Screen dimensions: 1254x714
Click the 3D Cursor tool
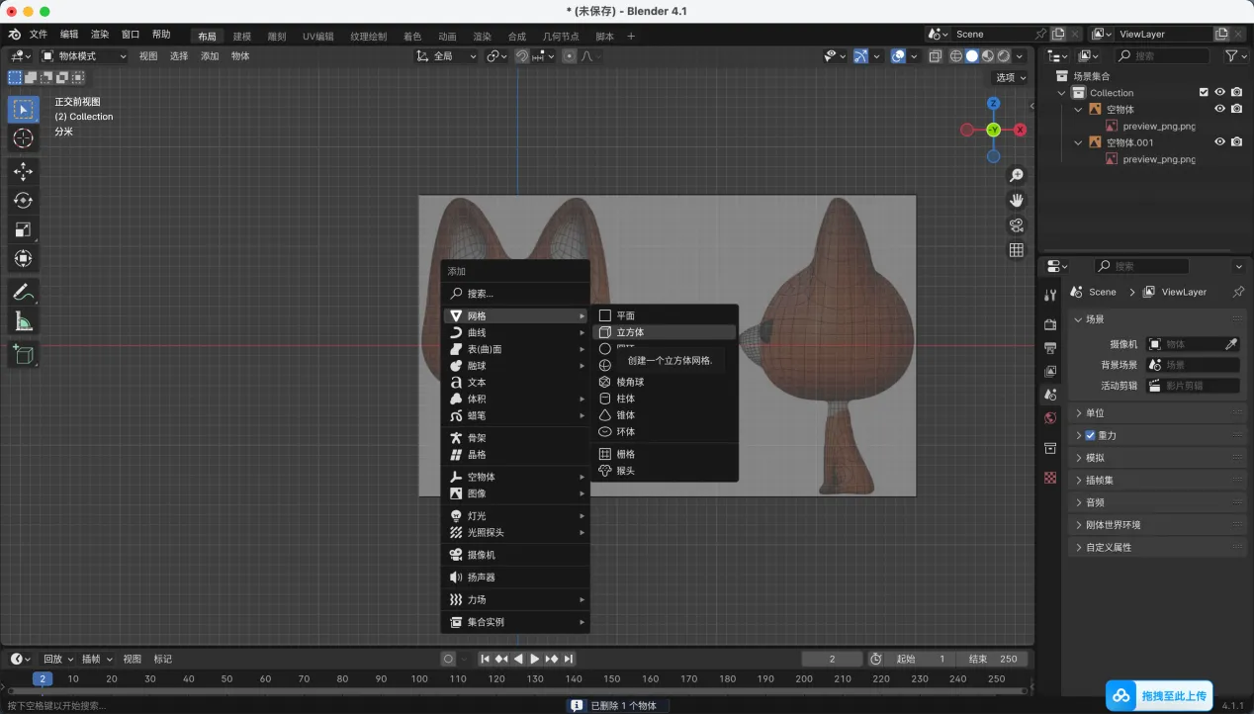pyautogui.click(x=23, y=138)
